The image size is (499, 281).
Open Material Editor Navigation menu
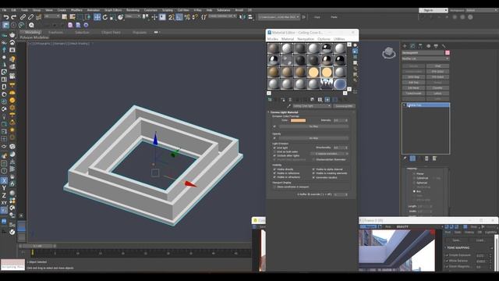coord(306,39)
